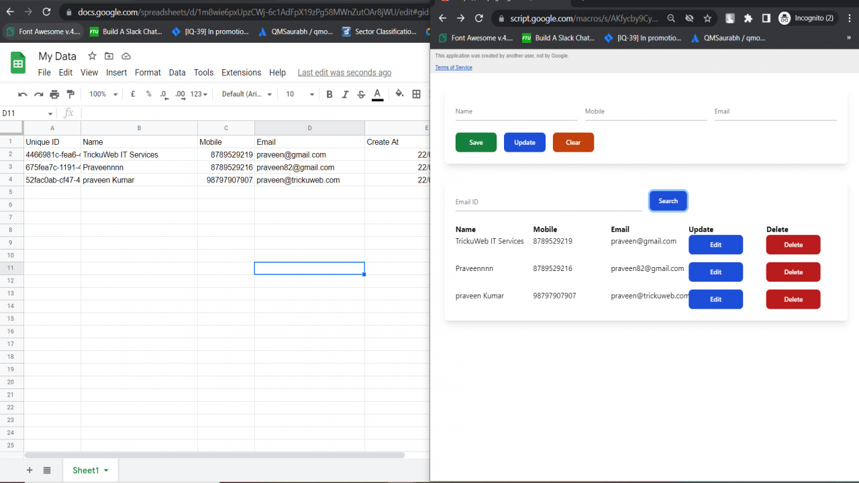This screenshot has width=859, height=483.
Task: Open the font family dropdown
Action: (247, 95)
